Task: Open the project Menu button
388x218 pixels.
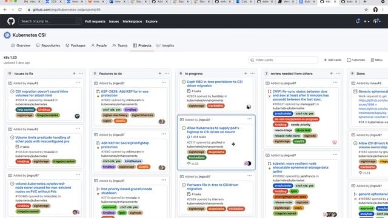Action: point(376,60)
